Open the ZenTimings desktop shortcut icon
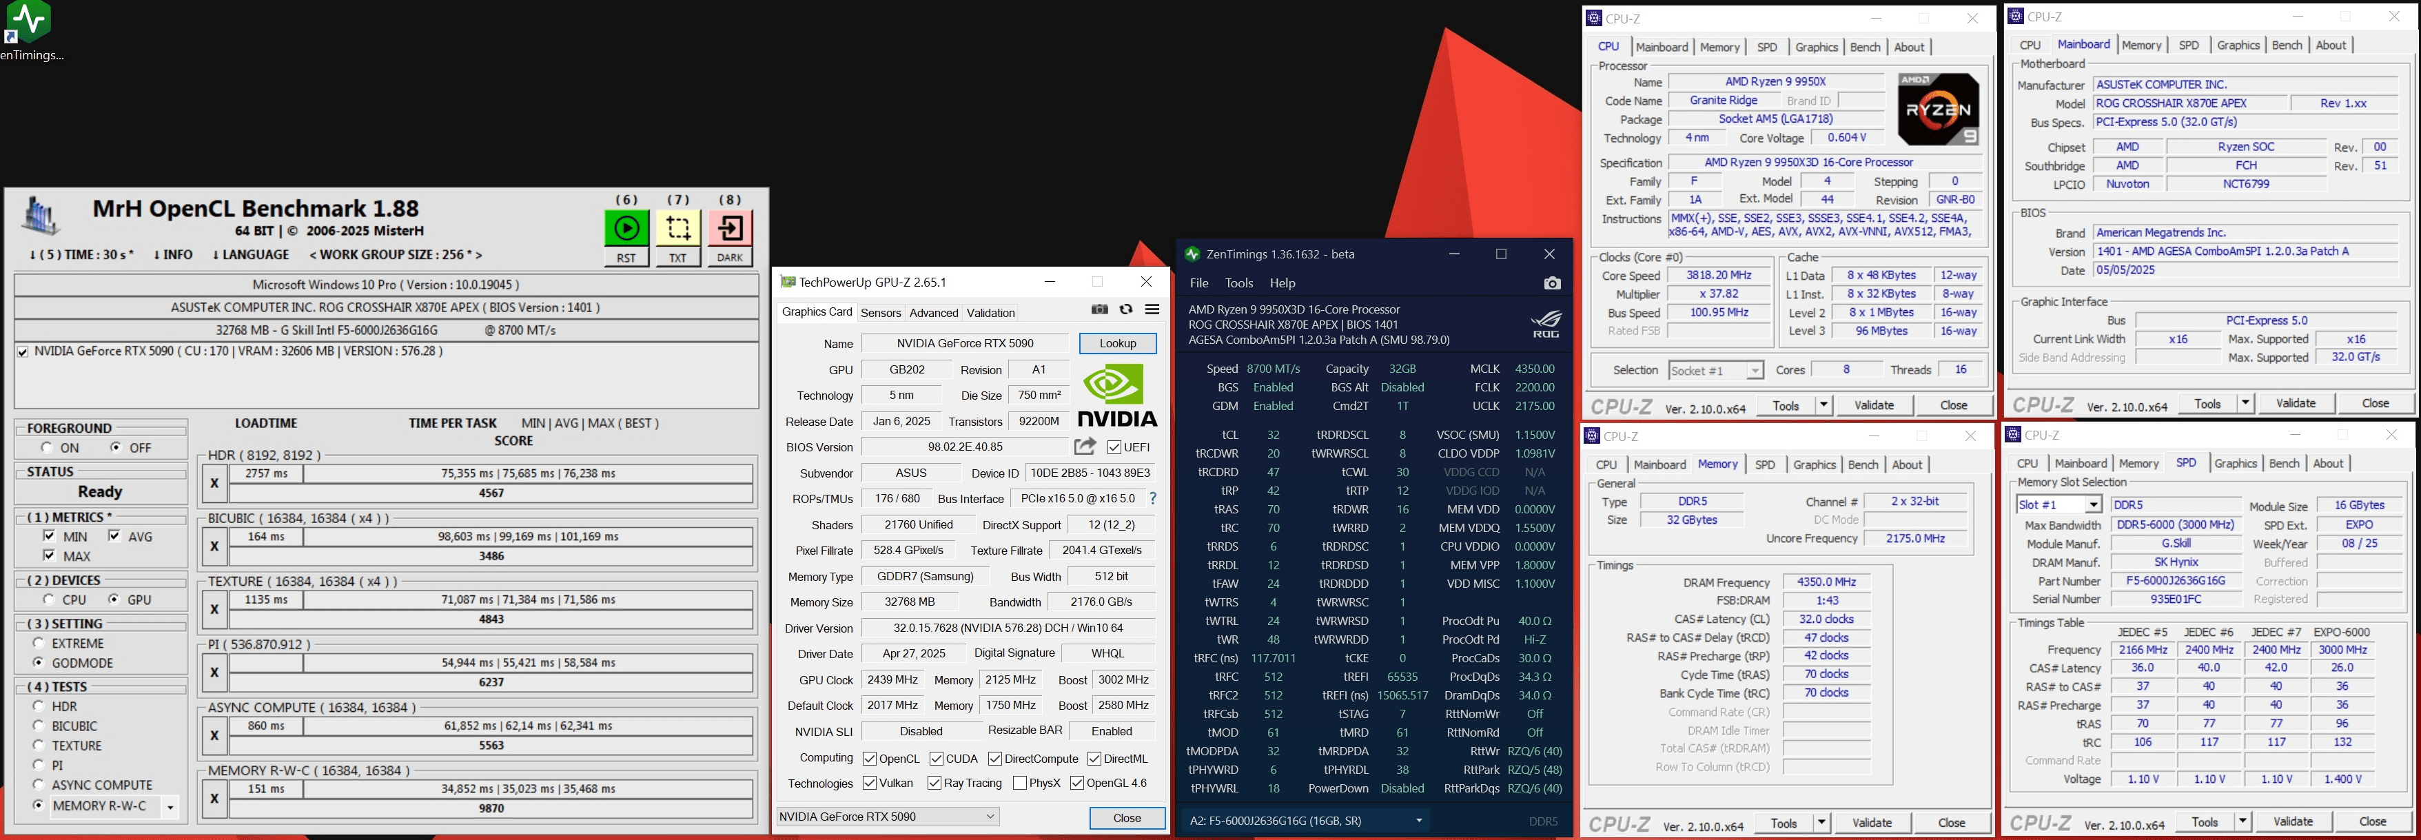 click(x=29, y=21)
